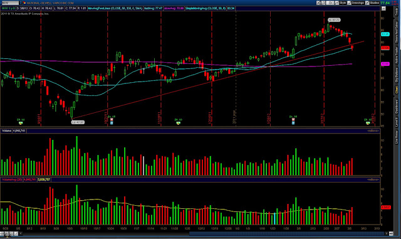Click the second bottom-left zoom icon
401x239 pixels.
(x=7, y=233)
